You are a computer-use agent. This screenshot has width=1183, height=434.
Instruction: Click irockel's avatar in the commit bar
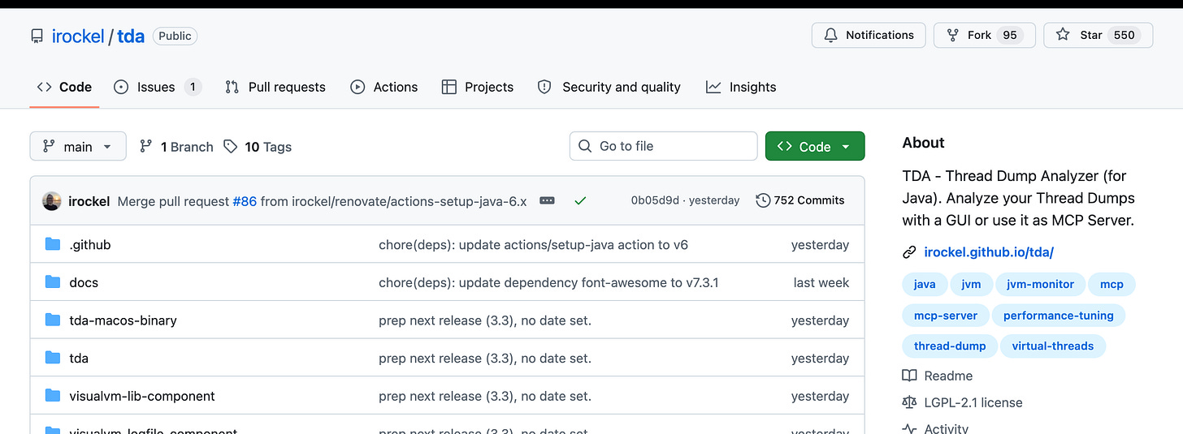(52, 201)
